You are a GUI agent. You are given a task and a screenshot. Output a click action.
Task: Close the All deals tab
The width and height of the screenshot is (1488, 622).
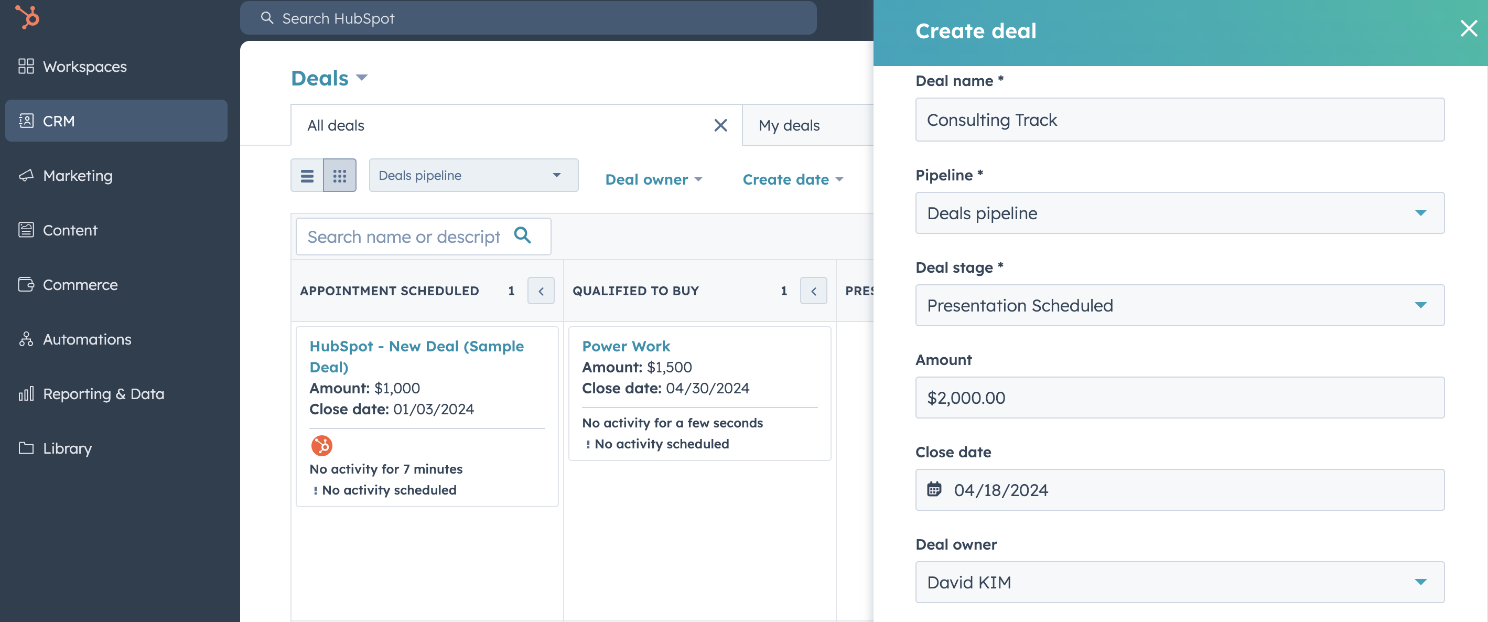pyautogui.click(x=720, y=125)
